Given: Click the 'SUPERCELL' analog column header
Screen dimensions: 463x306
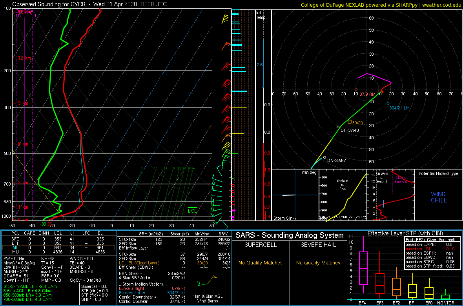Looking at the screenshot, I should [x=261, y=246].
